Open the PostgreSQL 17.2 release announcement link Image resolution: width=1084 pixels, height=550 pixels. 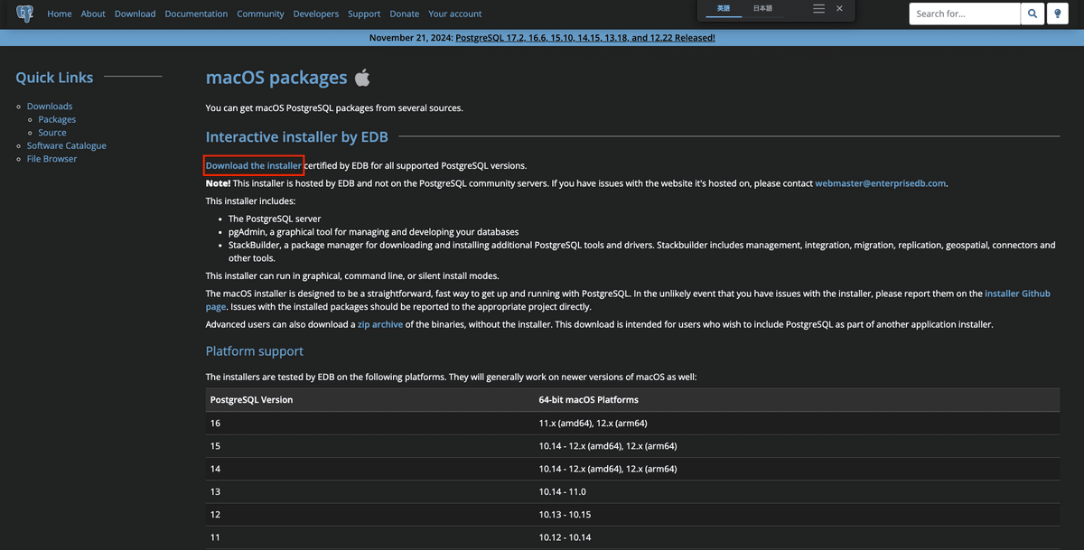(x=585, y=38)
